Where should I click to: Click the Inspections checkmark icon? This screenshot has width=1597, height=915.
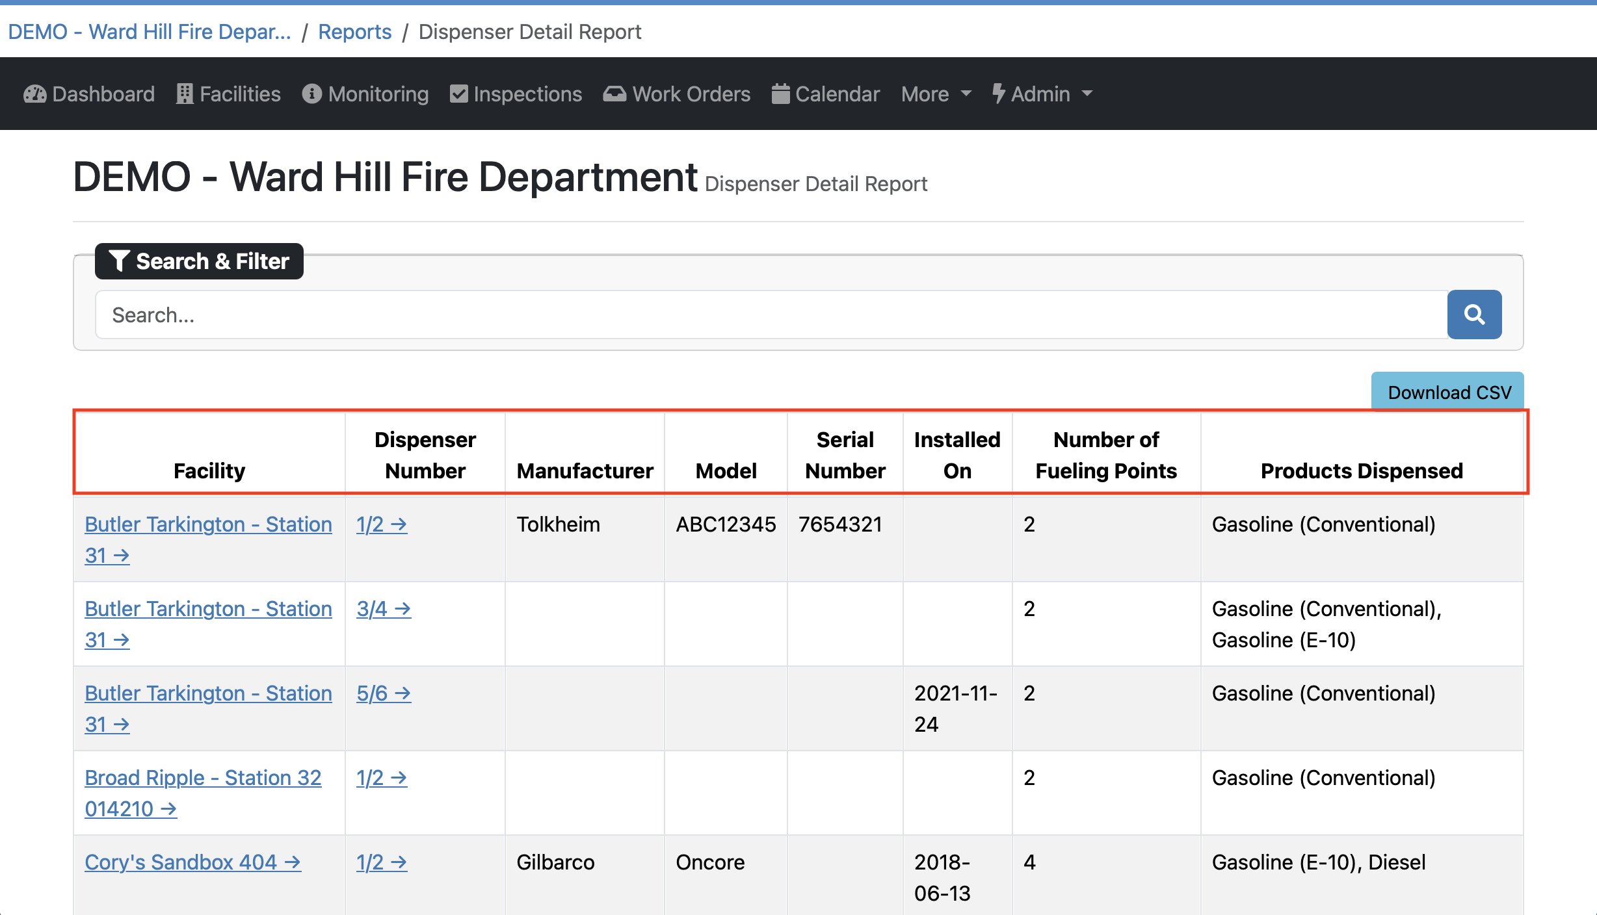[459, 94]
